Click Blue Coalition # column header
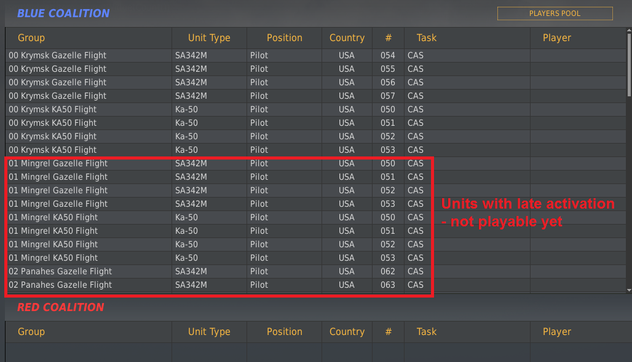The width and height of the screenshot is (632, 362). (x=388, y=38)
